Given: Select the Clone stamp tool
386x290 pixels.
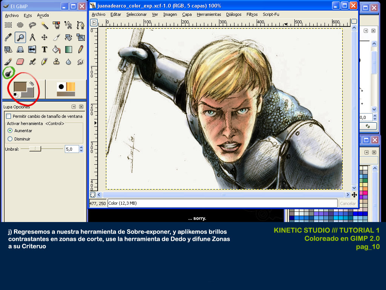Looking at the screenshot, I should (x=57, y=62).
